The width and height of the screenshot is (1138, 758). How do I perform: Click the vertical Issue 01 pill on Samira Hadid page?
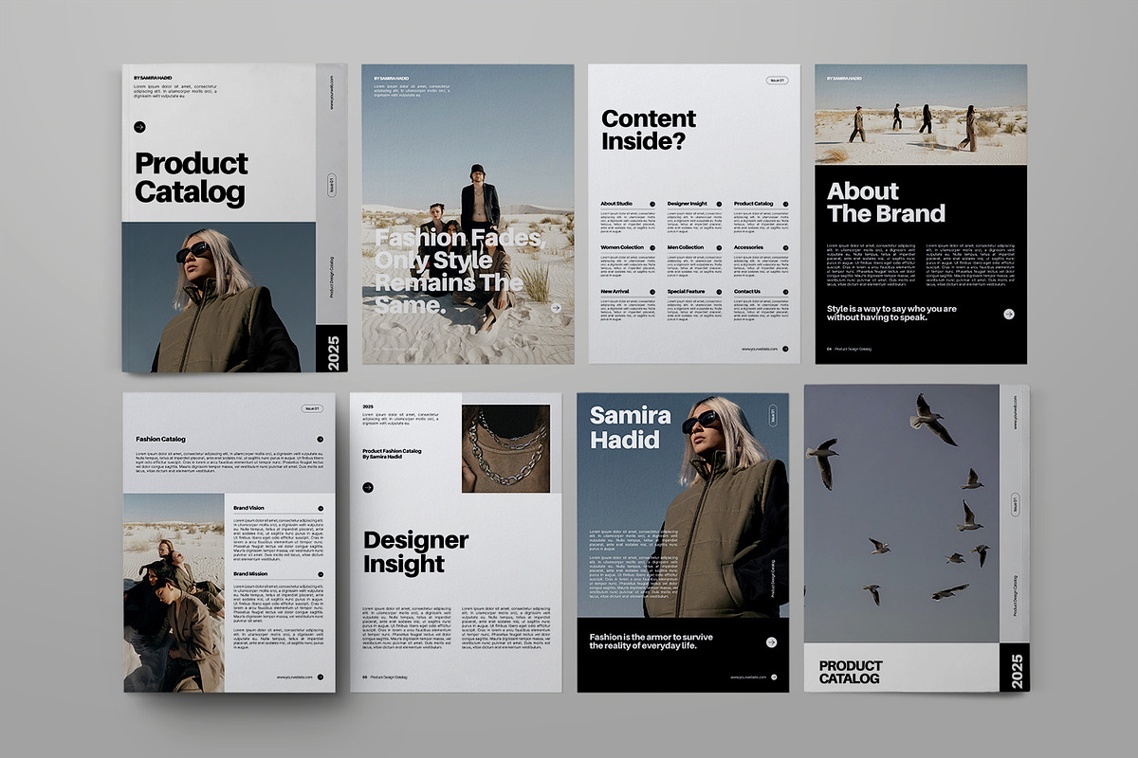[x=774, y=417]
